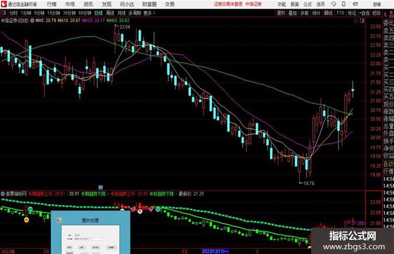Image resolution: width=394 pixels, height=254 pixels.
Task: Open the mail message icon
Action: (355, 4)
